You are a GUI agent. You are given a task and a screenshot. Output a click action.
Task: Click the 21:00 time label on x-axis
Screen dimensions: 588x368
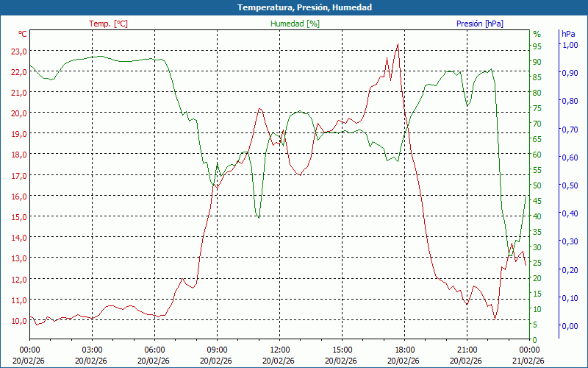tap(467, 350)
